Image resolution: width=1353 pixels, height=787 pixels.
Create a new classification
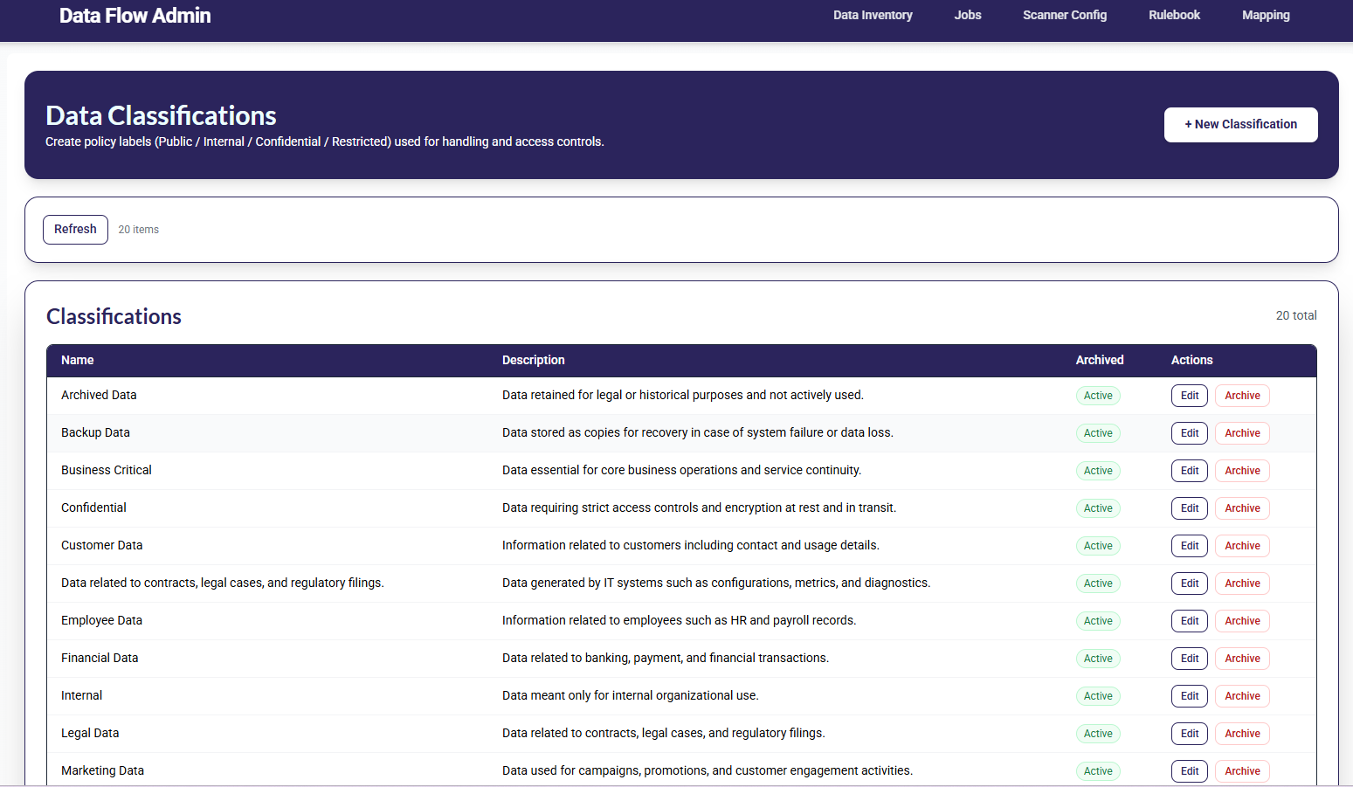(x=1239, y=125)
